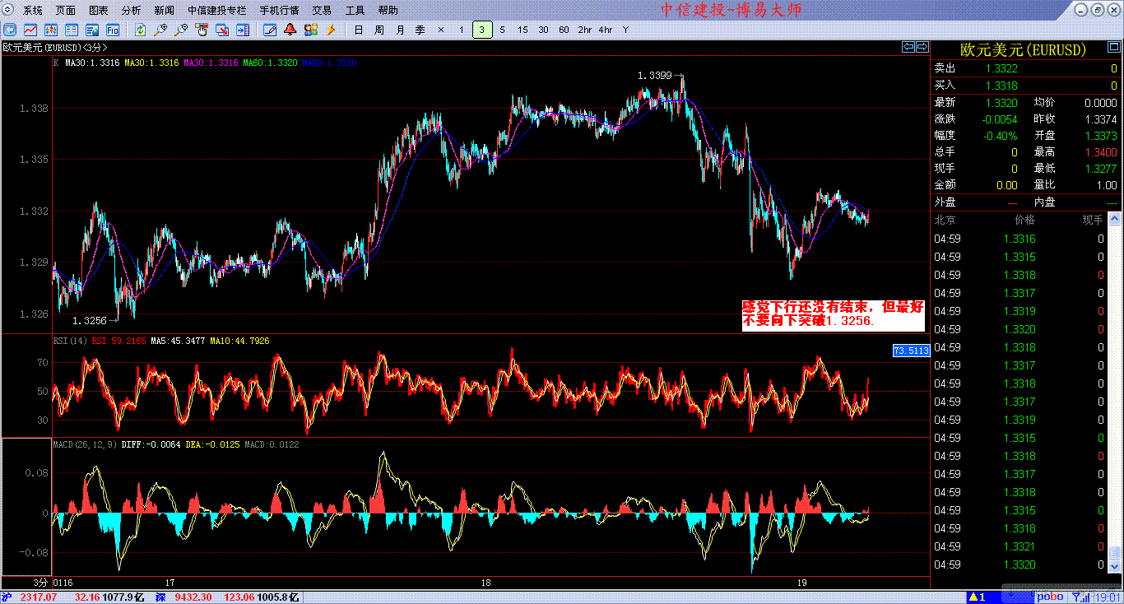Select the 2hr period

[x=585, y=30]
